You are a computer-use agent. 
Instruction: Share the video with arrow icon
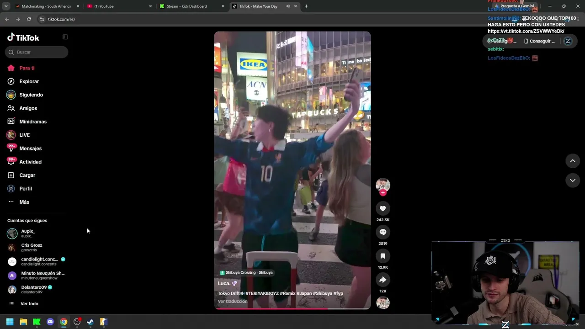coord(383,280)
